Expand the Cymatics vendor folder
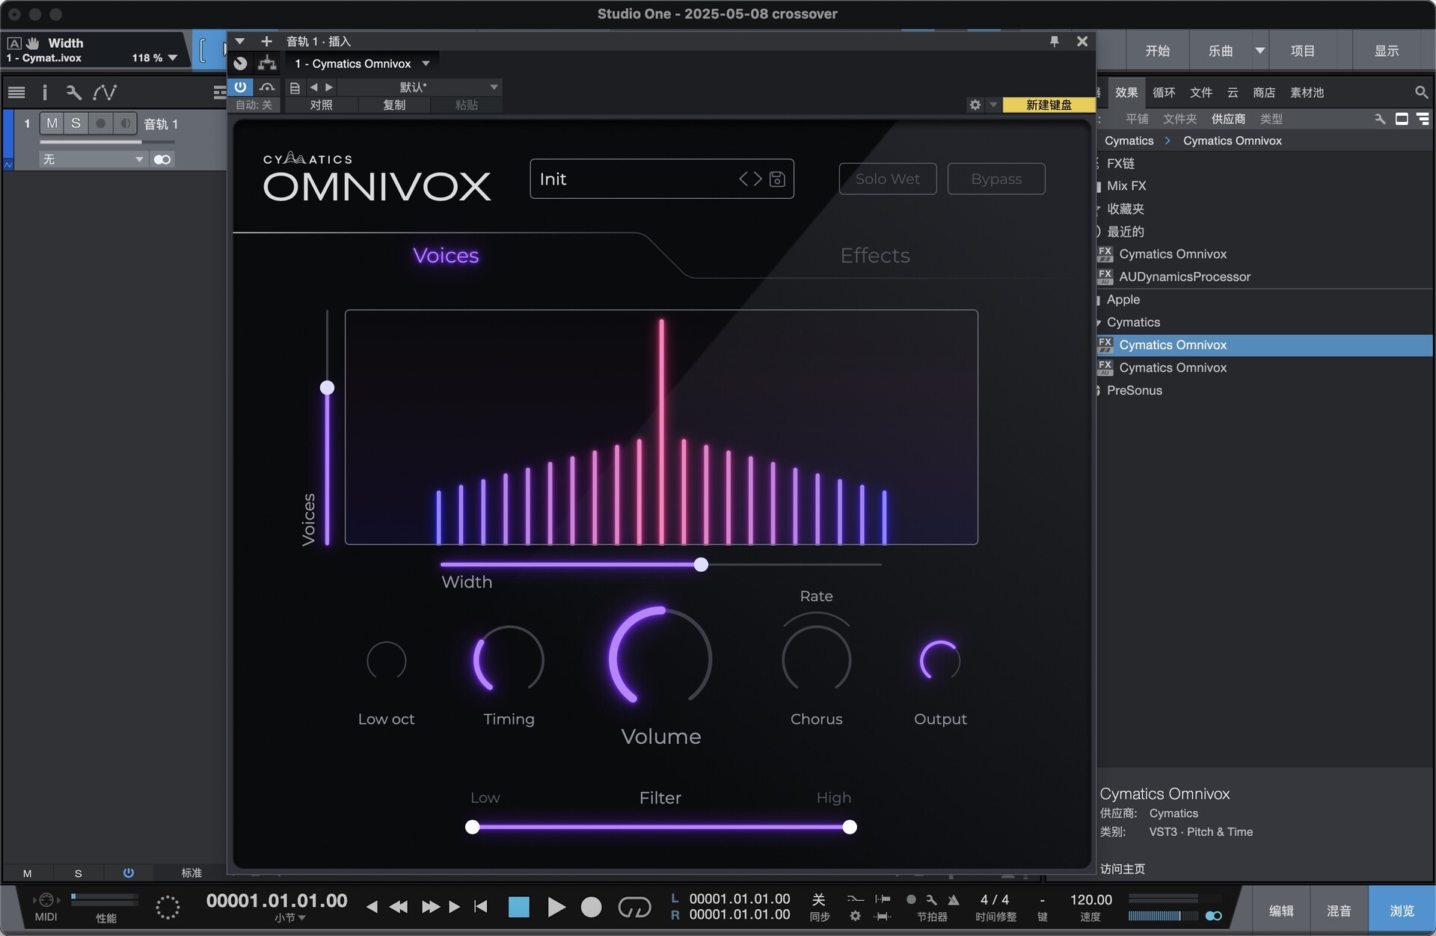 (1099, 322)
